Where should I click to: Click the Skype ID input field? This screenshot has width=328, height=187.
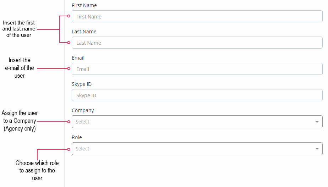197,95
